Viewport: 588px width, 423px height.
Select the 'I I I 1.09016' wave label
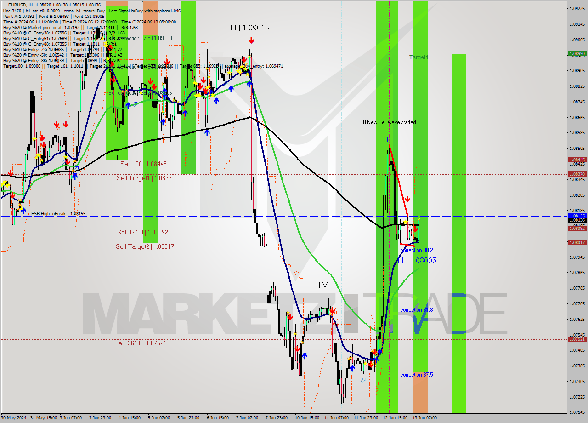[x=249, y=28]
